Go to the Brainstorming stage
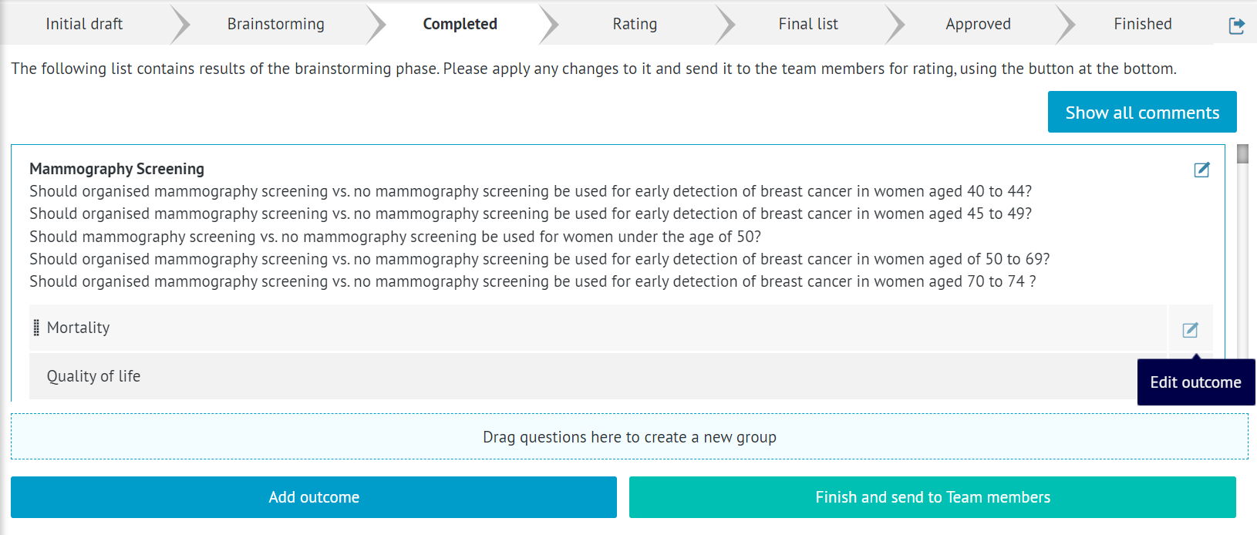Image resolution: width=1257 pixels, height=535 pixels. [x=275, y=24]
